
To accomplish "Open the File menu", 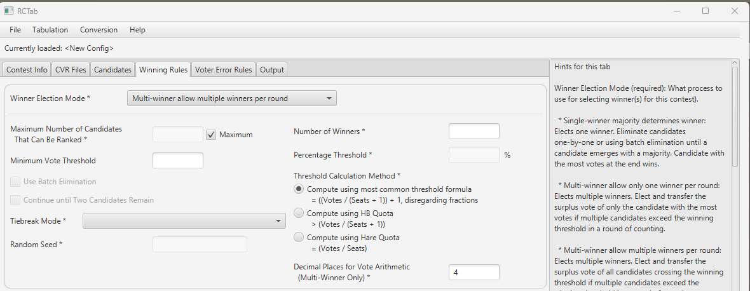I will click(15, 30).
